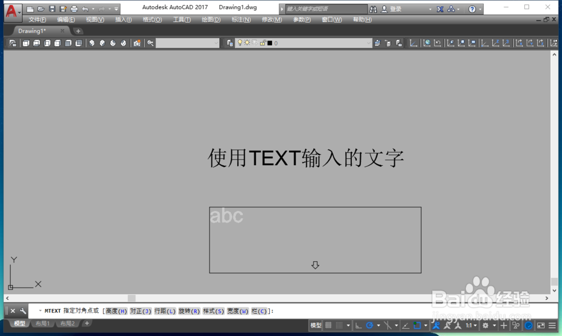562x336 pixels.
Task: Open the 编辑(E) menu
Action: point(66,20)
